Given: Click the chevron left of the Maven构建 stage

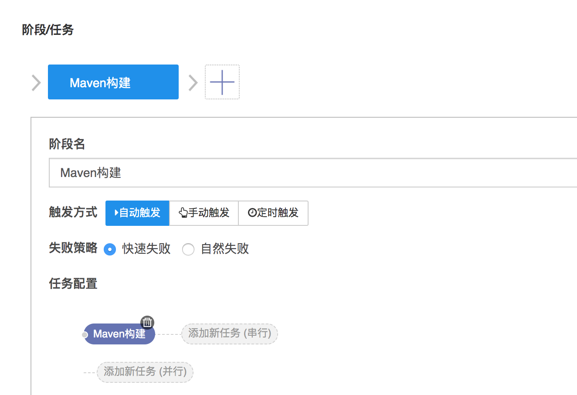Looking at the screenshot, I should pyautogui.click(x=36, y=82).
